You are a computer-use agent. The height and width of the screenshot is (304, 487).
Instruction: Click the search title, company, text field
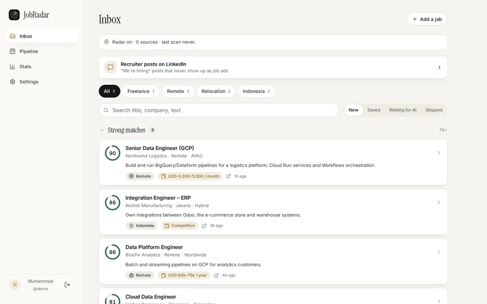[219, 110]
